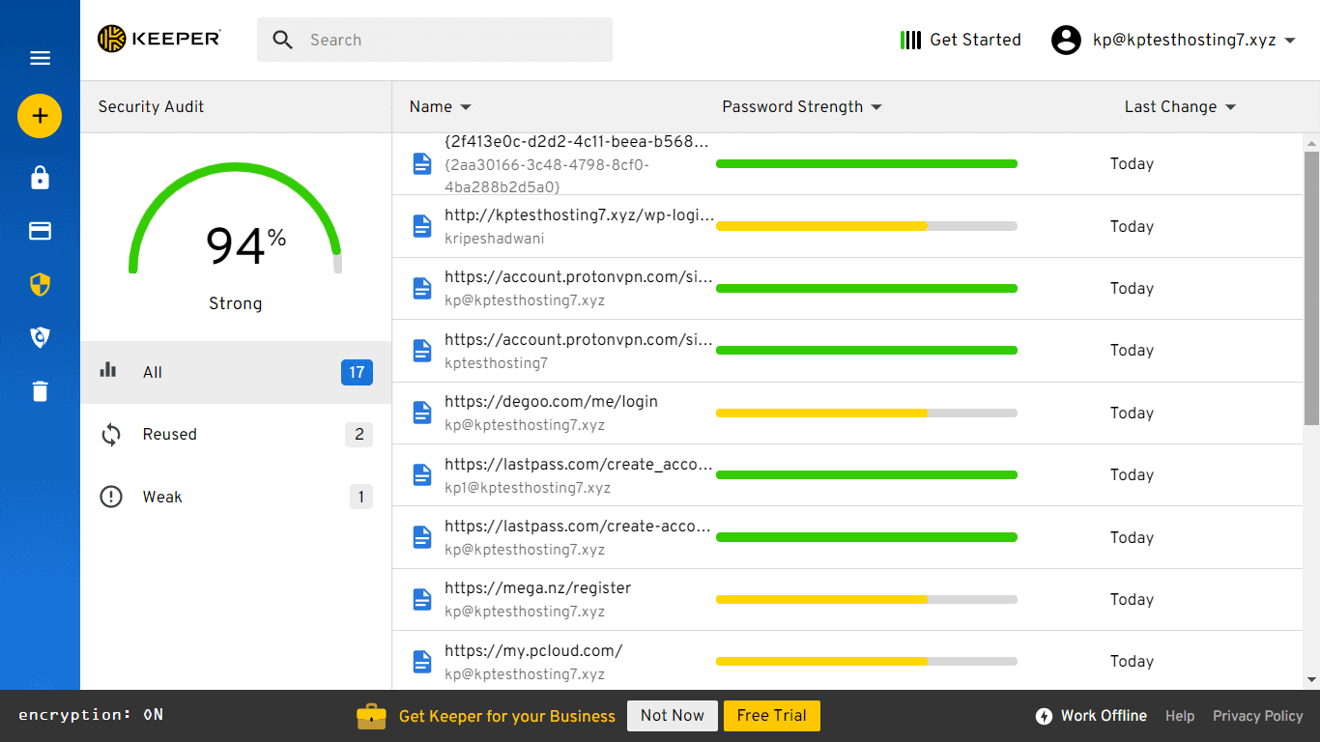Expand the Last Change sort dropdown
The image size is (1320, 742).
[1180, 107]
